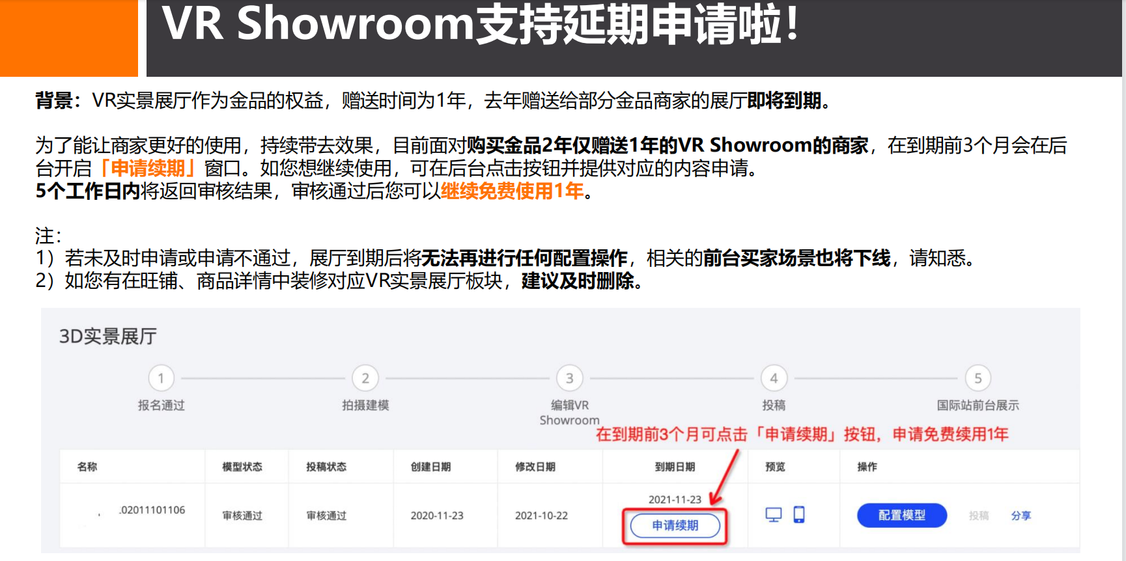
Task: Select step 2 circle 拍摄建模
Action: [365, 378]
